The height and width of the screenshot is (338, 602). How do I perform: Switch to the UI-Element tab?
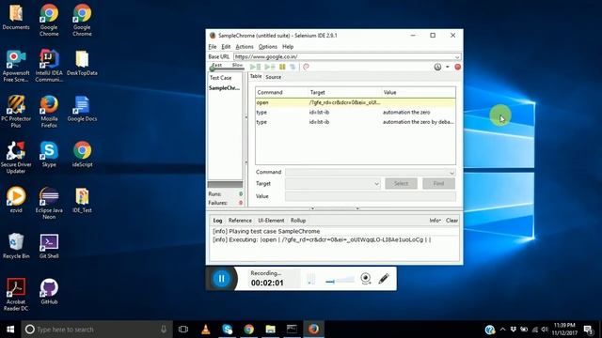(271, 221)
